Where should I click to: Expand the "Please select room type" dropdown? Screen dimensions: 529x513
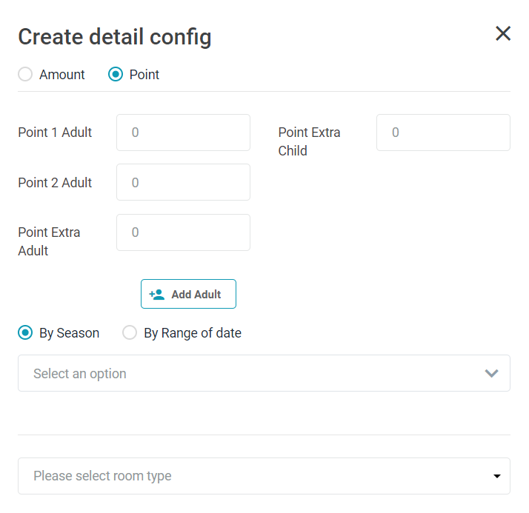252,476
